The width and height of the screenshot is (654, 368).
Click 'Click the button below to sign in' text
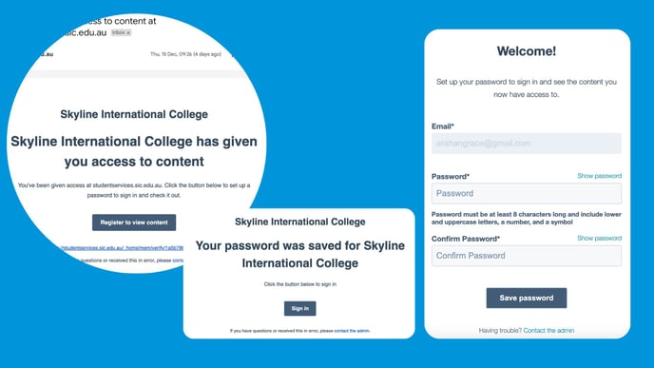299,284
